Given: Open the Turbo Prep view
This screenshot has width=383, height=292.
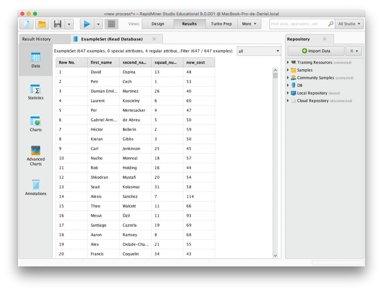Looking at the screenshot, I should pyautogui.click(x=221, y=24).
